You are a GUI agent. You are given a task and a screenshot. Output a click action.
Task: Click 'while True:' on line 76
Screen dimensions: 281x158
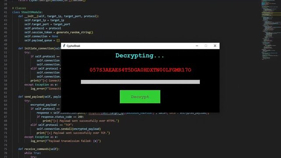point(33,153)
